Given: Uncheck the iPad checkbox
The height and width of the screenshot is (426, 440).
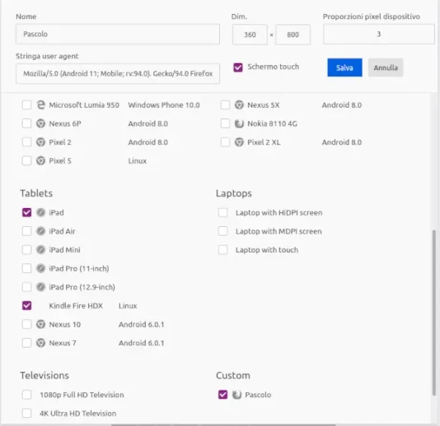Looking at the screenshot, I should click(26, 212).
